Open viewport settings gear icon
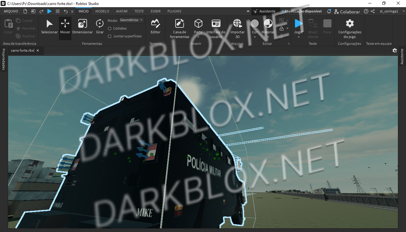The image size is (406, 232). (395, 50)
